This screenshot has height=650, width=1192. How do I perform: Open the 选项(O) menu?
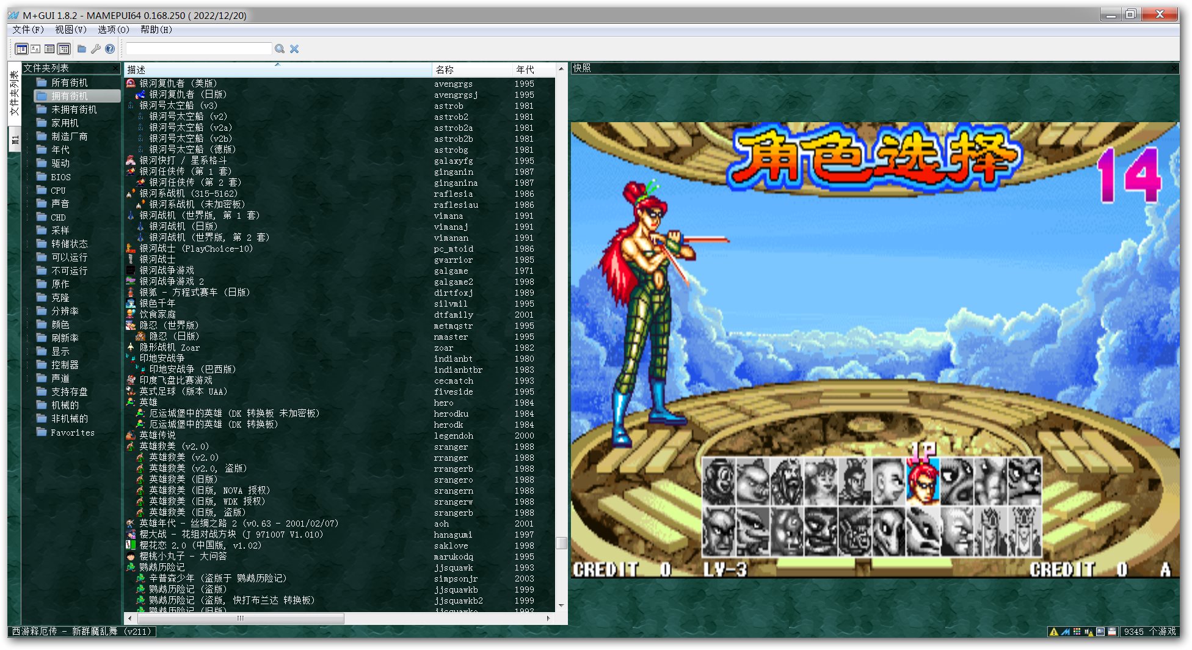[114, 29]
